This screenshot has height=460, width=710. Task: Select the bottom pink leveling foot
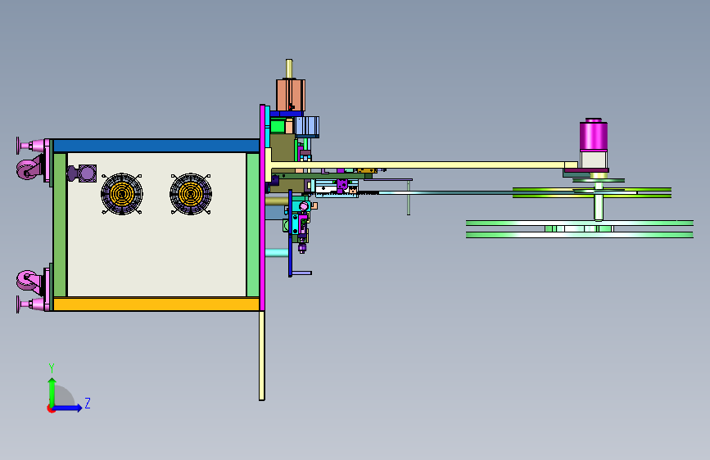tap(32, 304)
